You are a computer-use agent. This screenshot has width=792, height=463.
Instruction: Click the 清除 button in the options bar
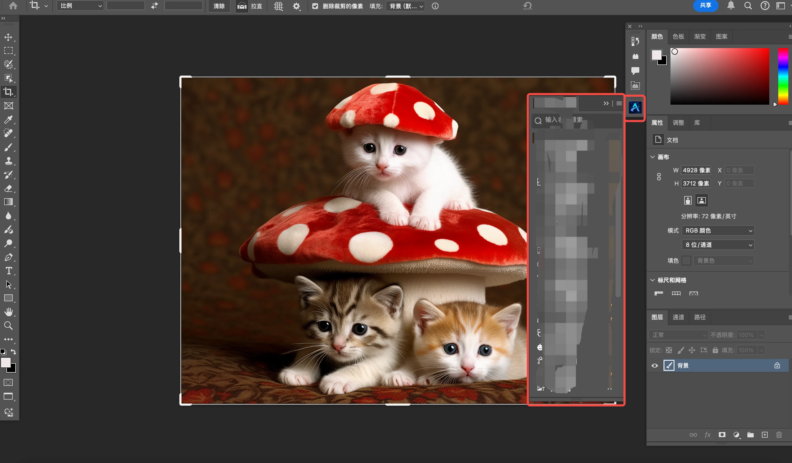point(219,6)
